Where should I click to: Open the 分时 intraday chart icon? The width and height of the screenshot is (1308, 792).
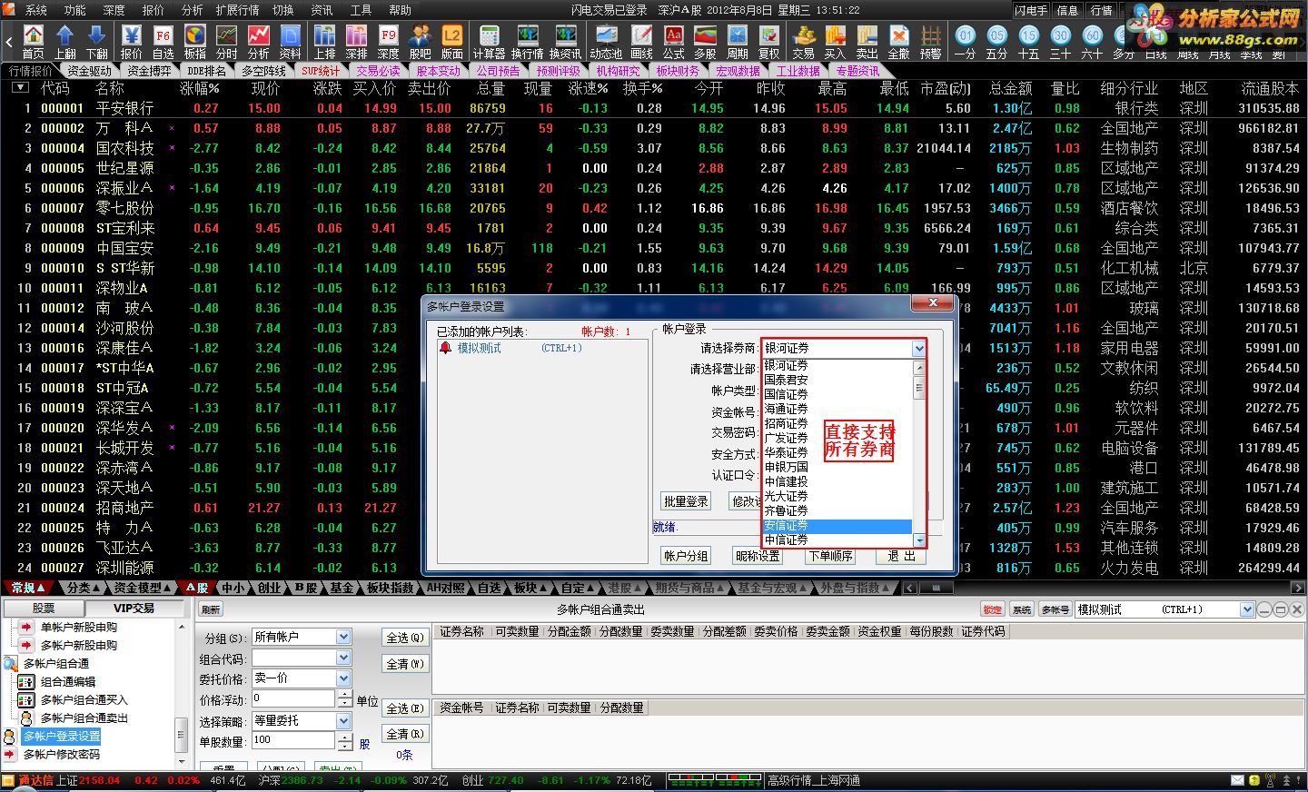(x=227, y=41)
